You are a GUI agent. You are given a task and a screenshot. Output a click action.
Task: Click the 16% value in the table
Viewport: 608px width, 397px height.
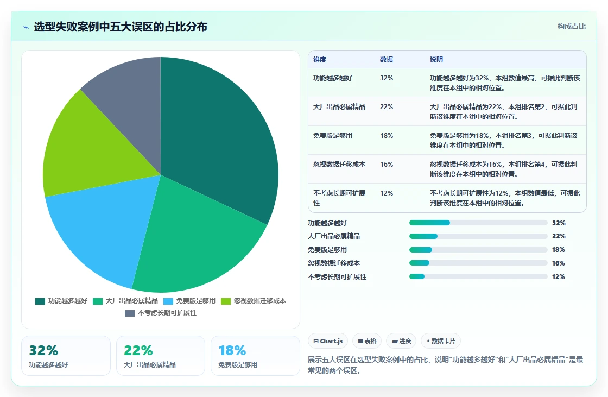point(387,164)
